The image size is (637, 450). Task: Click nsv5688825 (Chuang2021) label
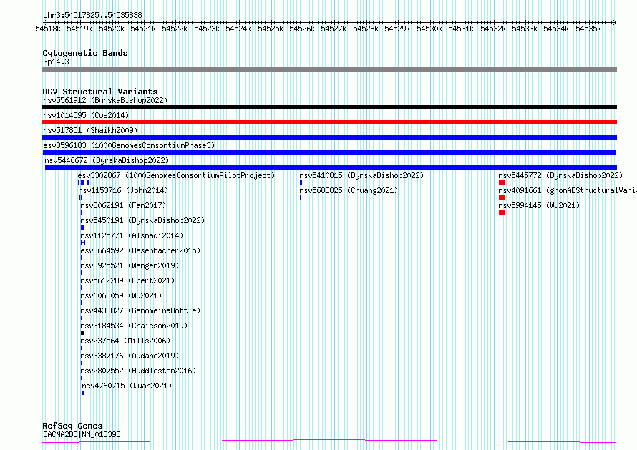349,190
